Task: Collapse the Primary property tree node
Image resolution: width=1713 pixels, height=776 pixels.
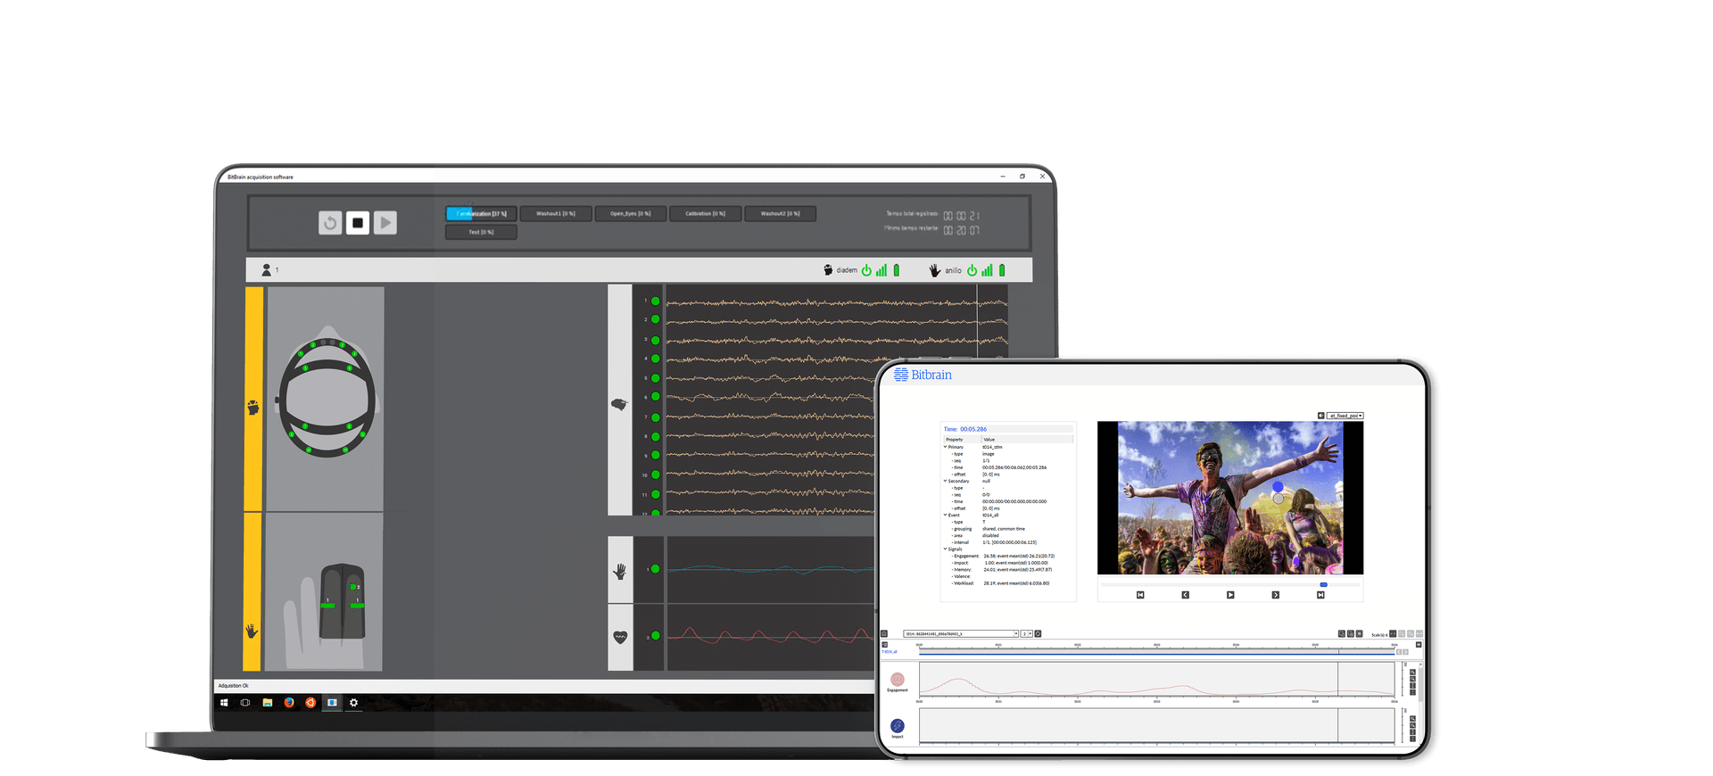Action: 946,447
